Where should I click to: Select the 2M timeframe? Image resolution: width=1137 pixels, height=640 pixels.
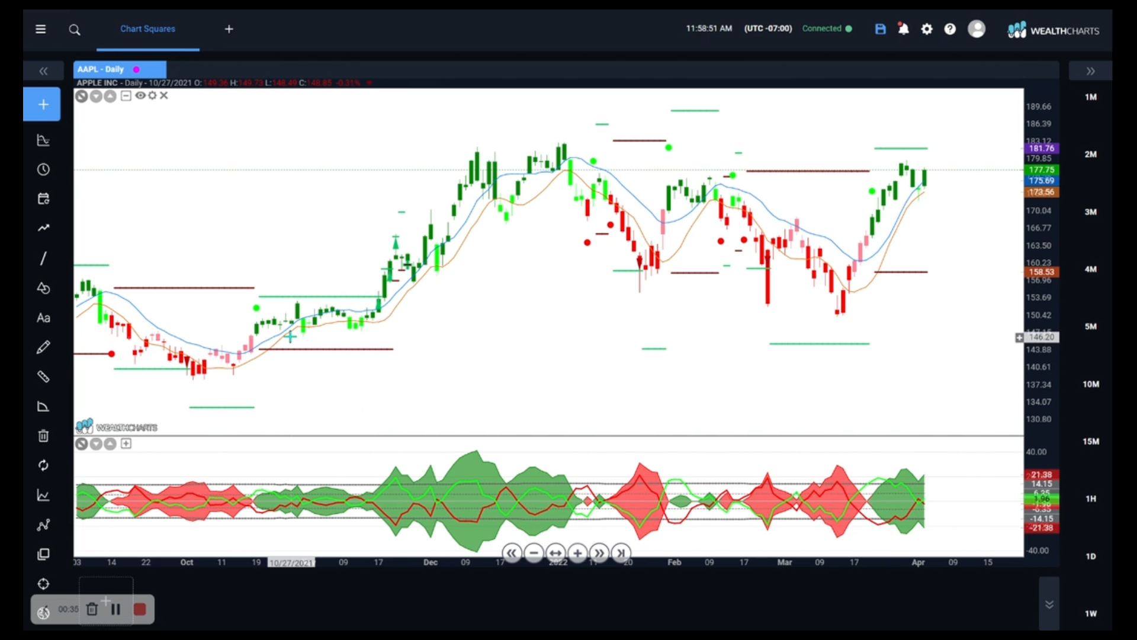tap(1091, 155)
